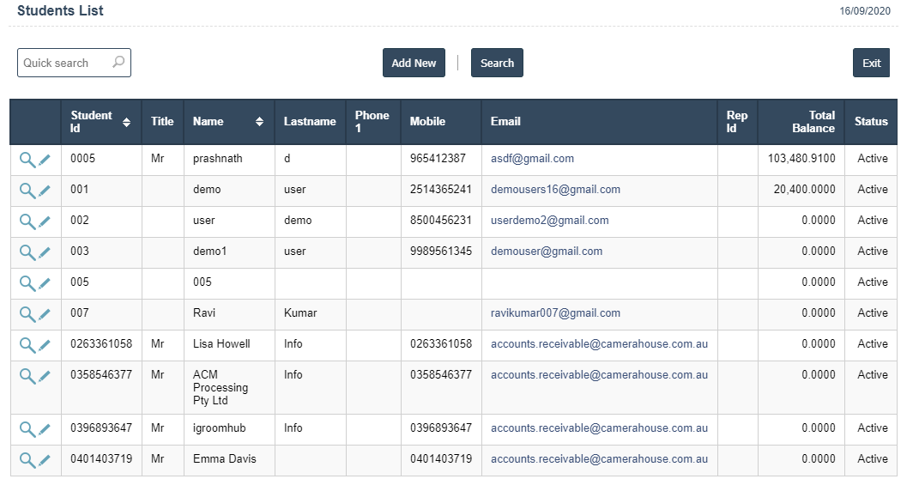Click the view magnifier icon for student 0005
The width and height of the screenshot is (913, 479).
pyautogui.click(x=27, y=160)
